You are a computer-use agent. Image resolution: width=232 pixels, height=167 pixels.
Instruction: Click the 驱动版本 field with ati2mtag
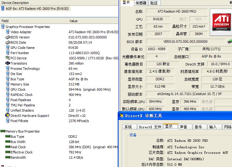[x=189, y=94]
